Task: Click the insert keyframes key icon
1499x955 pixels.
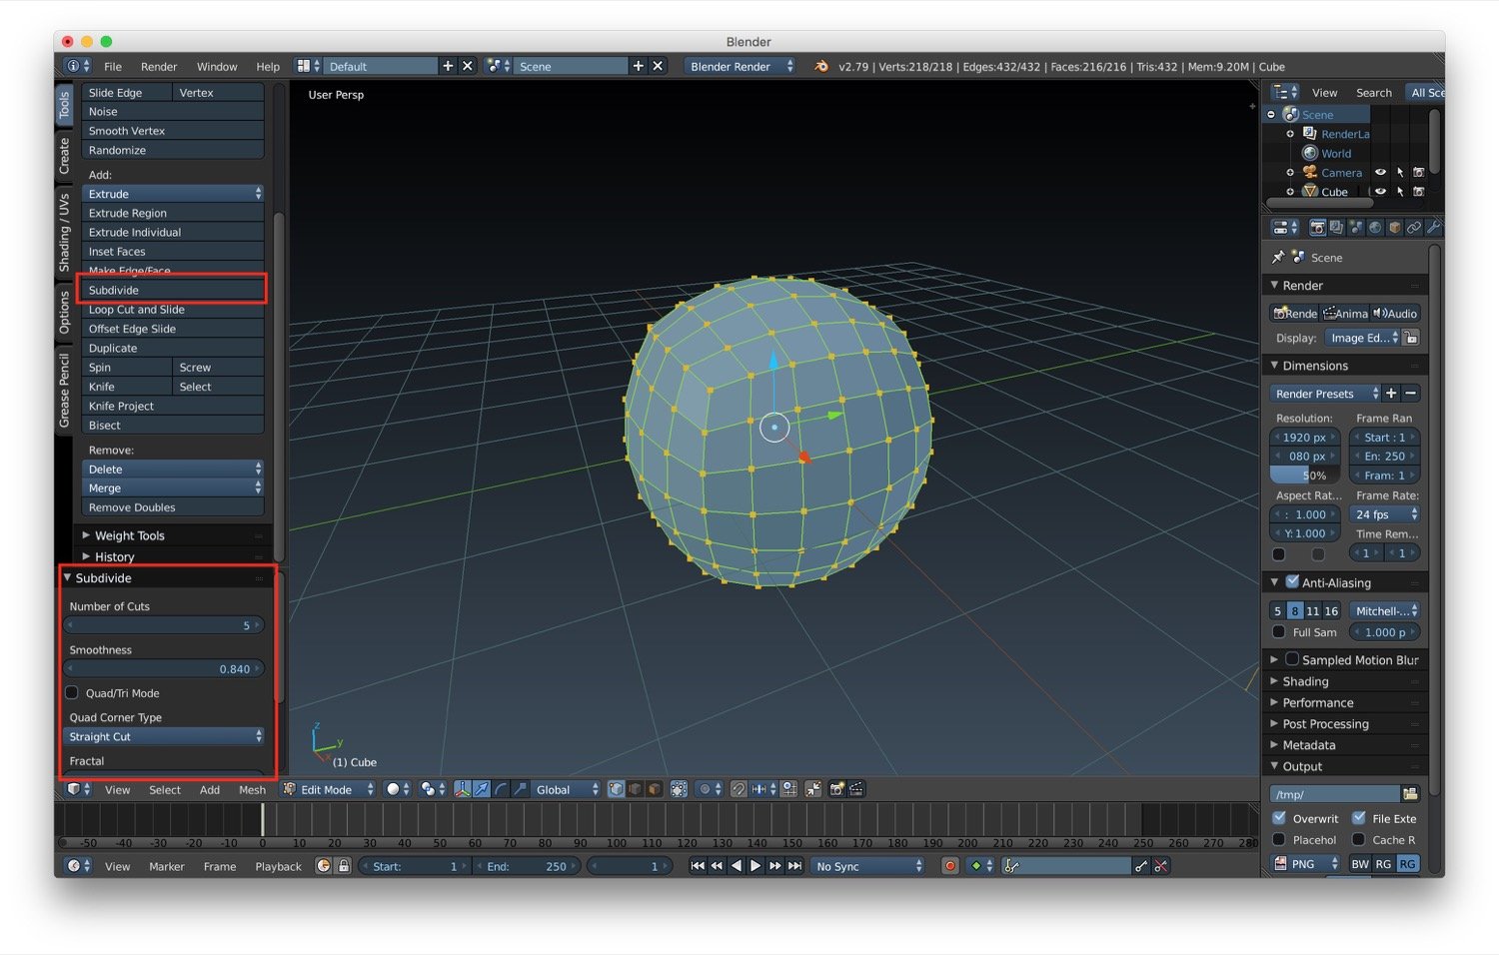Action: (1141, 866)
